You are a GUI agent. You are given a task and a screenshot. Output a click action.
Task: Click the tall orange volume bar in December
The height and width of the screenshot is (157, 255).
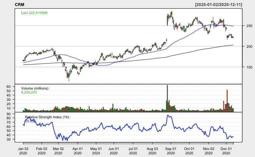[227, 101]
